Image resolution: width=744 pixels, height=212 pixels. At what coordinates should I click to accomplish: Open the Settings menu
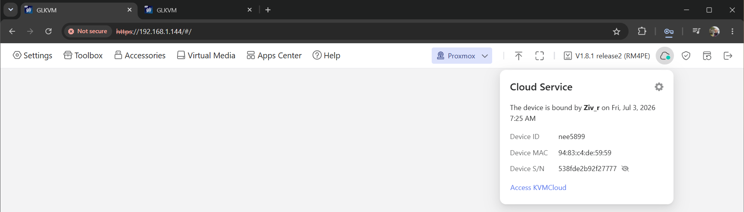tap(33, 56)
